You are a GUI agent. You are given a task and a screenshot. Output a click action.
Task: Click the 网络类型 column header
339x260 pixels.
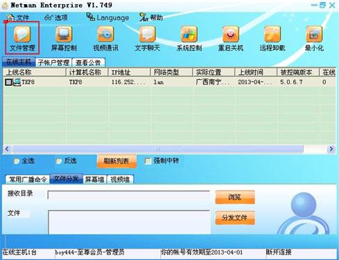[171, 72]
